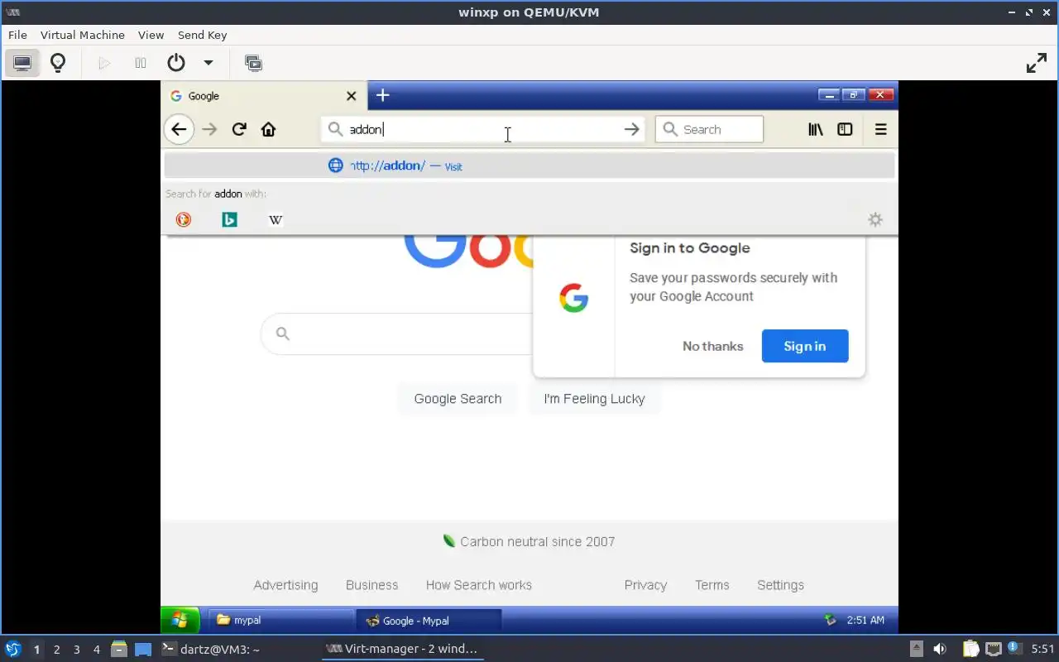Open the Settings footer link

coord(780,585)
